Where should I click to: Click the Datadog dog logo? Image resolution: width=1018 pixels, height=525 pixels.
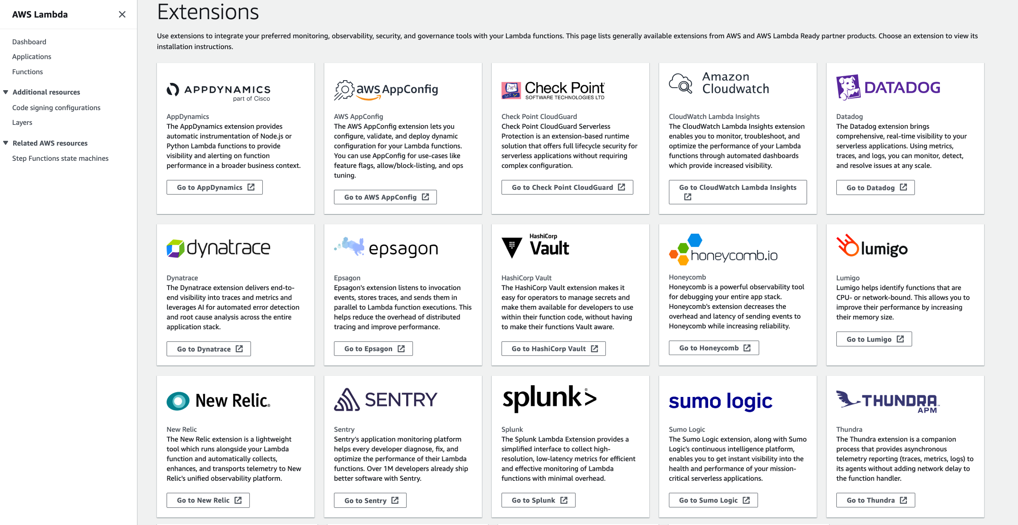coord(848,87)
